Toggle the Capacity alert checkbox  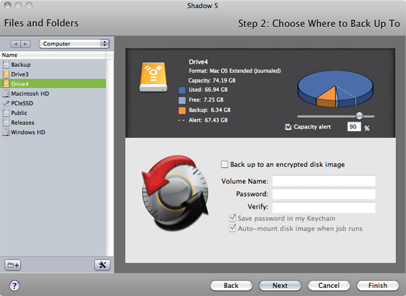pos(288,126)
